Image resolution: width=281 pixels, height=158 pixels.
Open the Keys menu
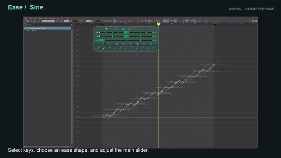[x=46, y=18]
